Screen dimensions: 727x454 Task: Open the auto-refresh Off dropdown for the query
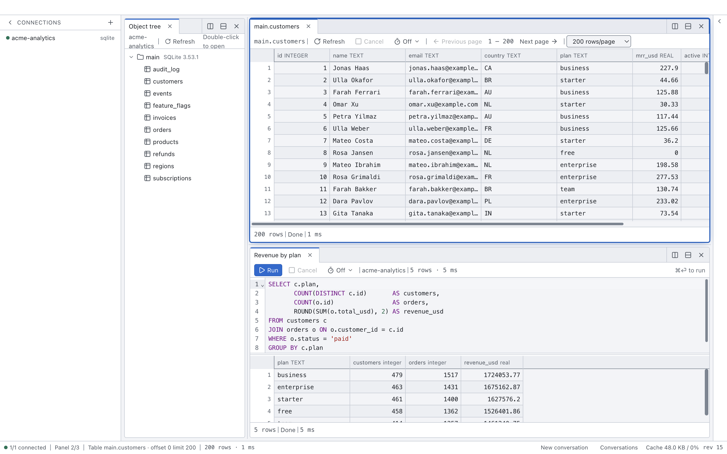[340, 271]
